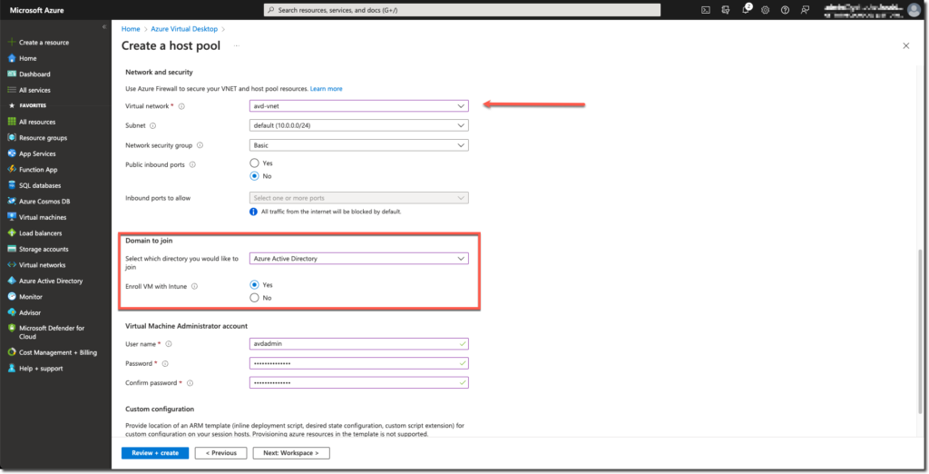Open the Virtual network avd-vnet dropdown
The image size is (929, 474).
(359, 106)
